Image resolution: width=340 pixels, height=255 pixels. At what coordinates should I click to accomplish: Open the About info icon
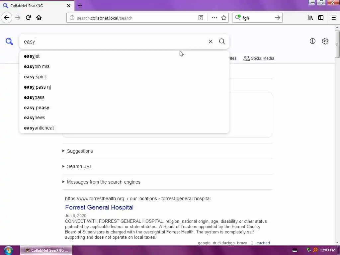[x=312, y=41]
